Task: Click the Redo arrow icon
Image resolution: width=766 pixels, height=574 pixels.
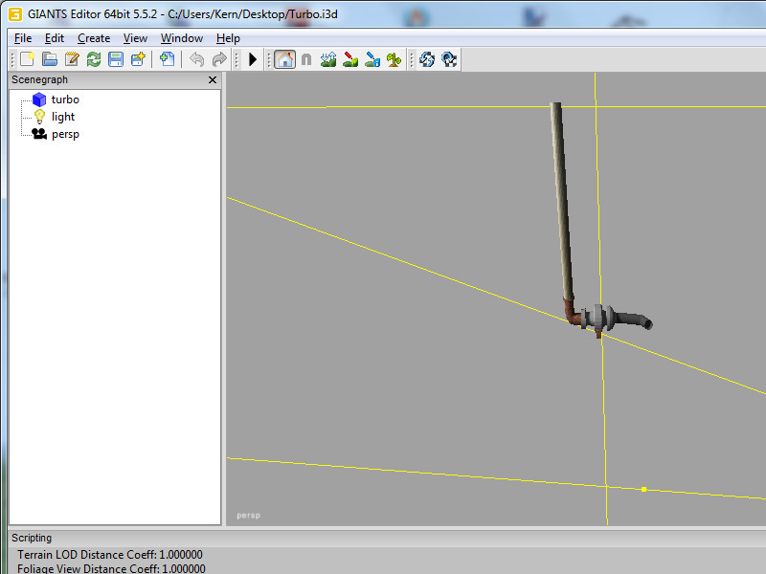Action: 219,59
